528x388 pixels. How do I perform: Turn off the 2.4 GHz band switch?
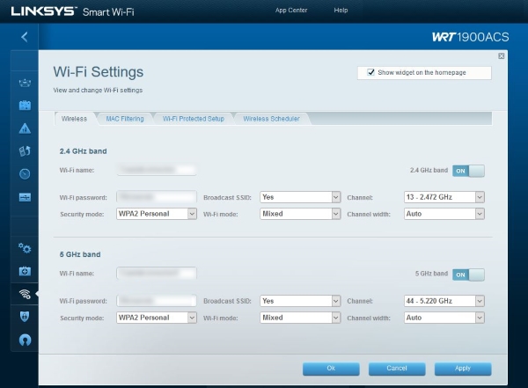coord(468,171)
